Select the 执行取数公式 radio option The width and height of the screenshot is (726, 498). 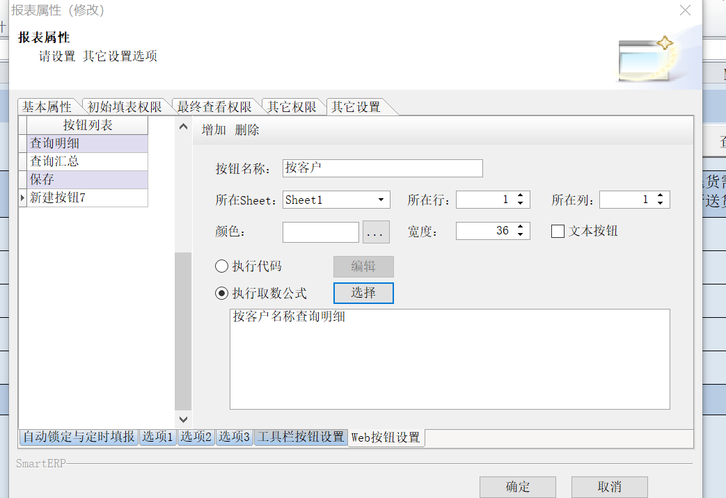point(222,293)
